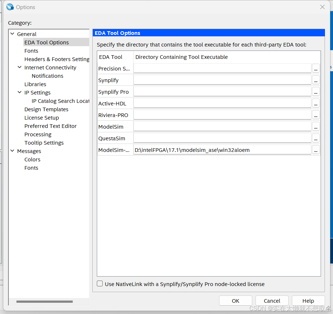
Task: Click the ModelSim-Altera path field with win32aloem
Action: pyautogui.click(x=222, y=150)
